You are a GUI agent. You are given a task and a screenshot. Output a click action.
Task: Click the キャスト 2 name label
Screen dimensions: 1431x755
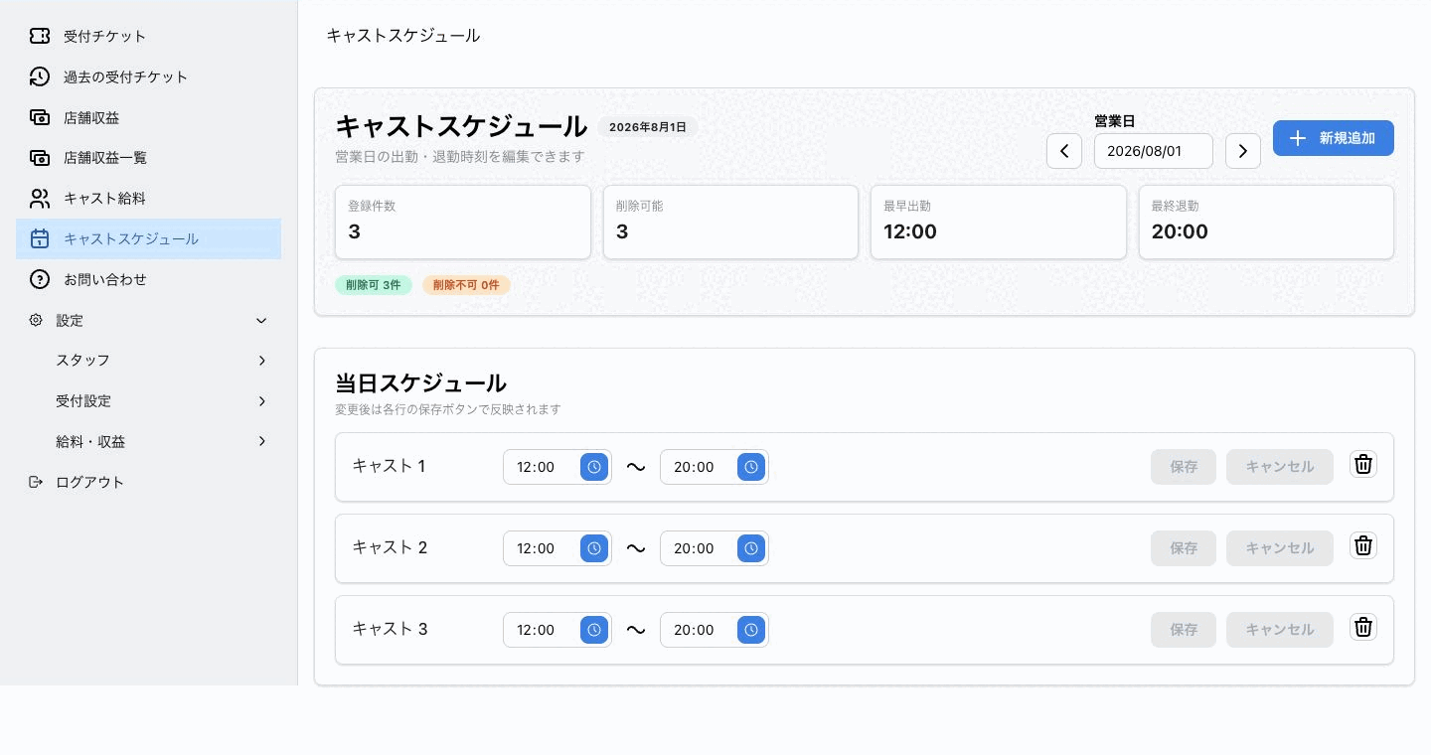click(x=390, y=547)
